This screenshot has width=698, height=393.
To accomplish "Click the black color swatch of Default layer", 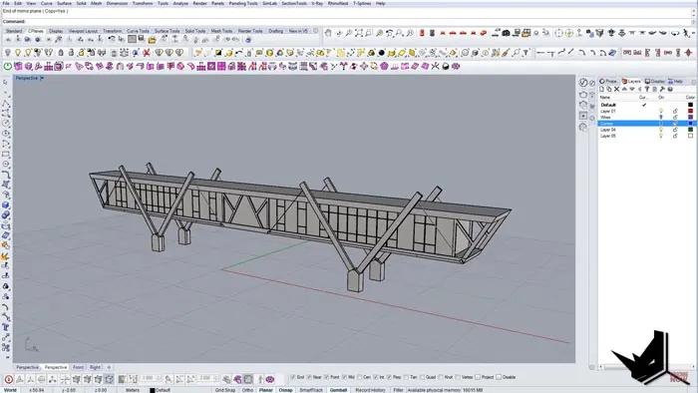I will click(690, 105).
